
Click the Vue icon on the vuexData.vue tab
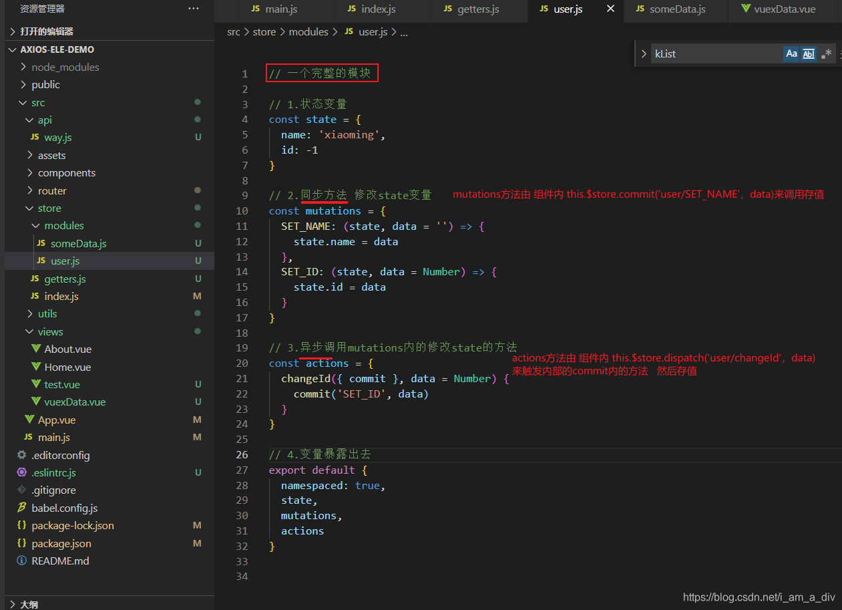pos(746,9)
